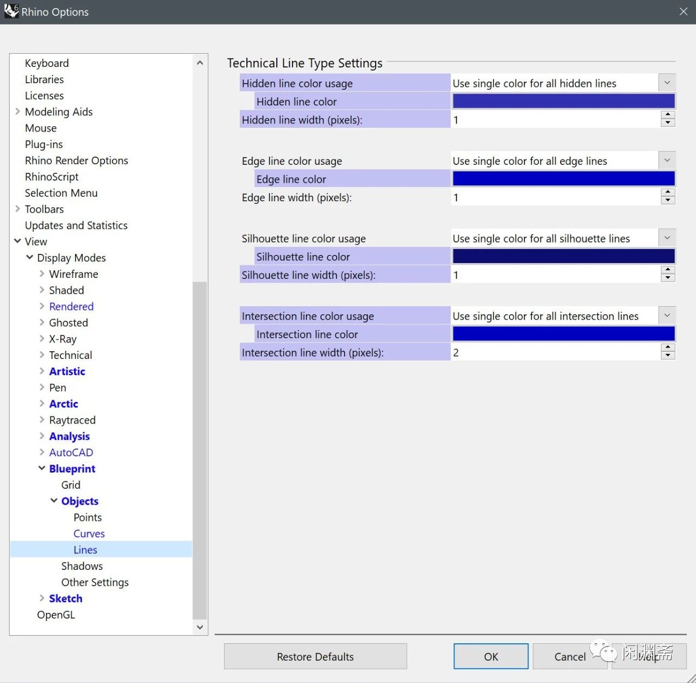Expand the Wireframe display mode node

coord(42,274)
